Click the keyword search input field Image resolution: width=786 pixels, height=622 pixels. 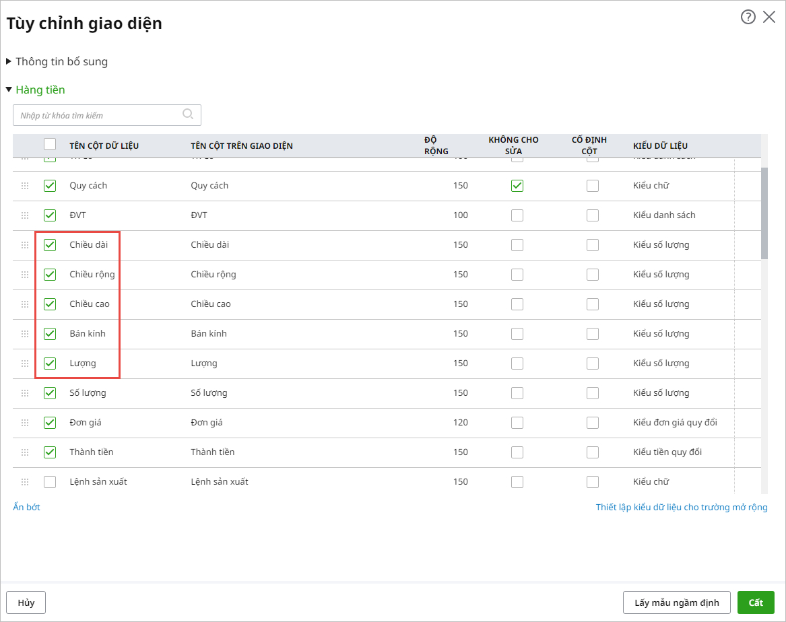pyautogui.click(x=98, y=115)
